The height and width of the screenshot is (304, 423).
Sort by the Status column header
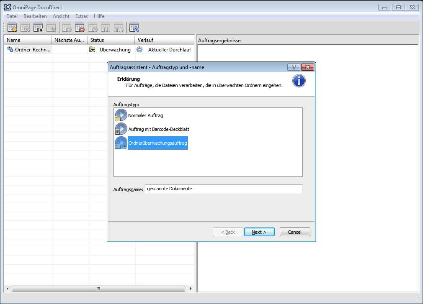point(111,40)
